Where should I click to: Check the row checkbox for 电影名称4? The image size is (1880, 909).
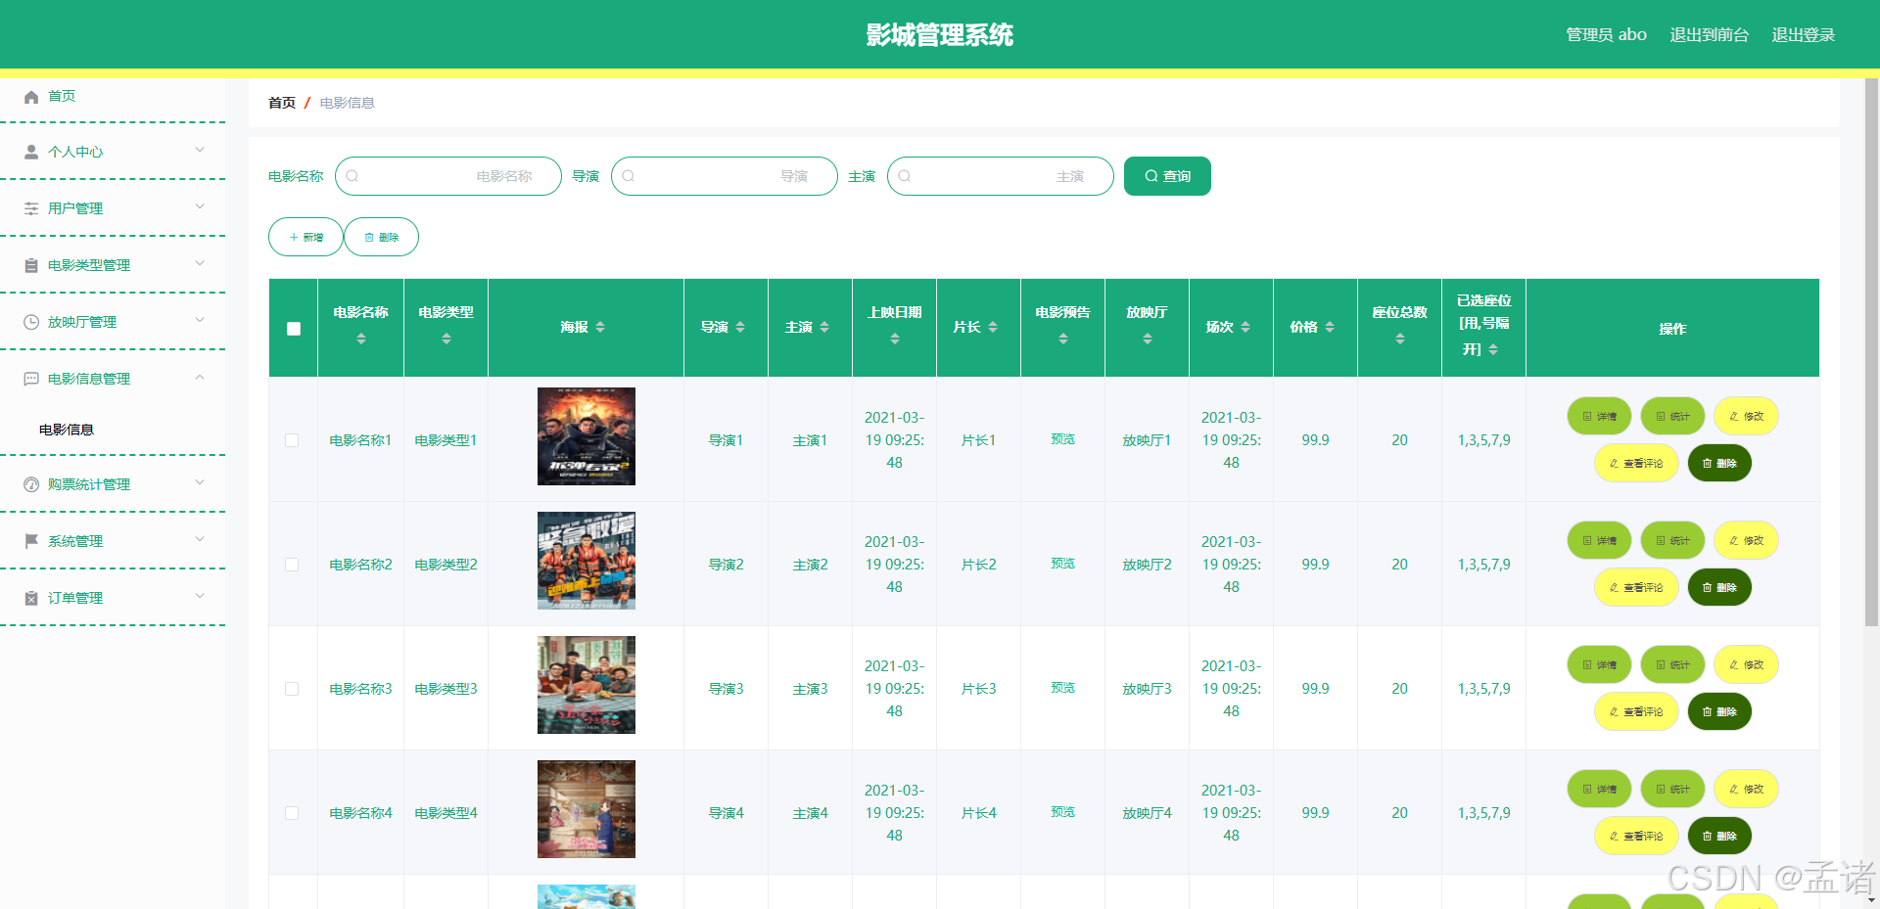[x=292, y=813]
